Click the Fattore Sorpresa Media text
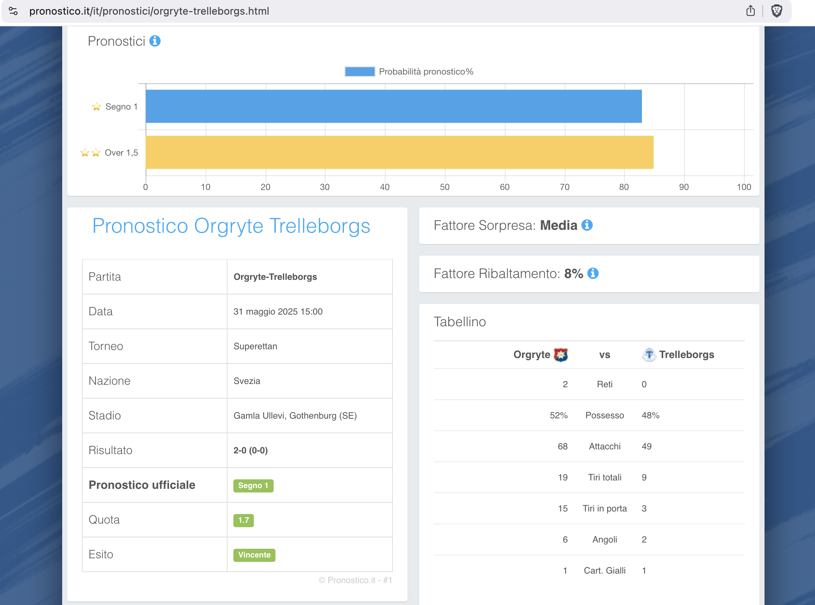Screen dimensions: 815x605 [505, 225]
